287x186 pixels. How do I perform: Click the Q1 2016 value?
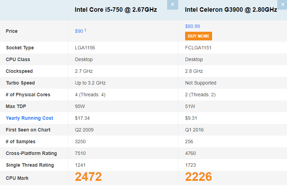tap(194, 130)
